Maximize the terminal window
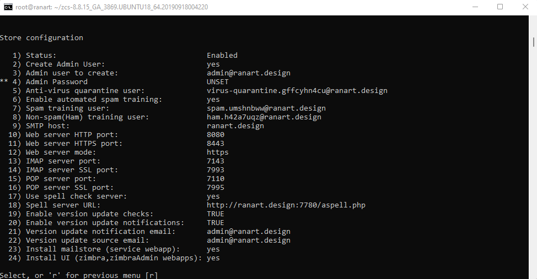 (x=500, y=7)
